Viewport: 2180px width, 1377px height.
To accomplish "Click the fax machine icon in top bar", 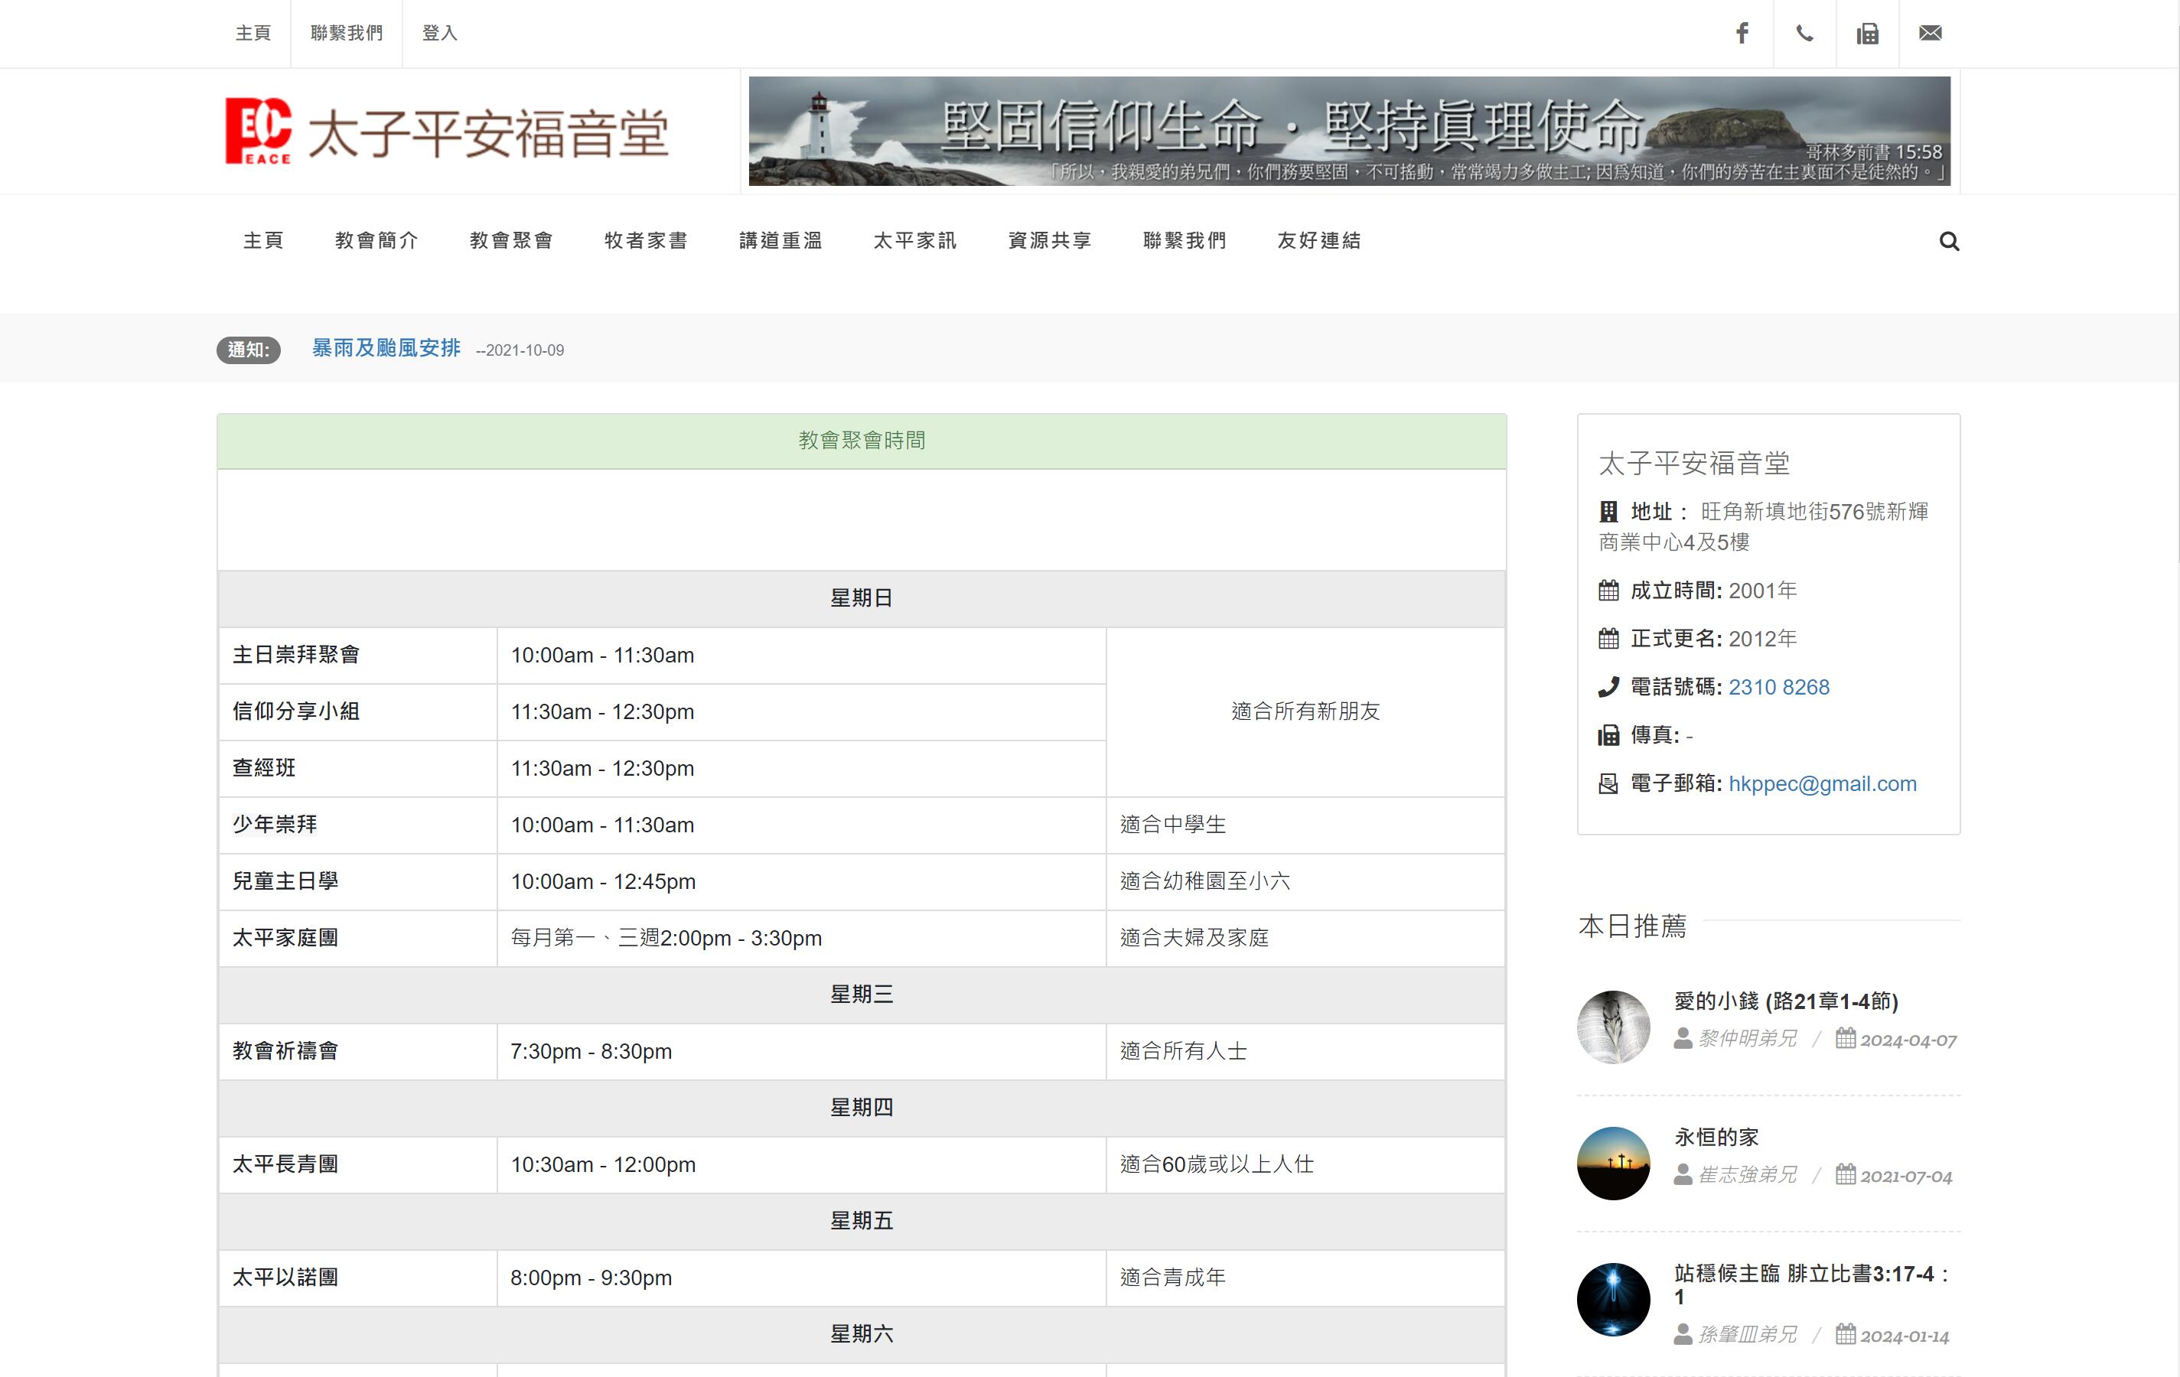I will [1867, 34].
